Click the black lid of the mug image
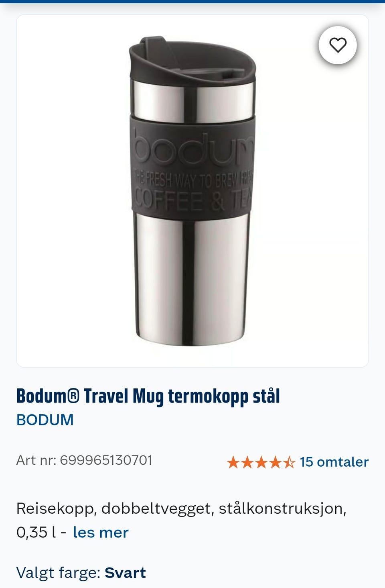This screenshot has height=588, width=385. coord(192,60)
